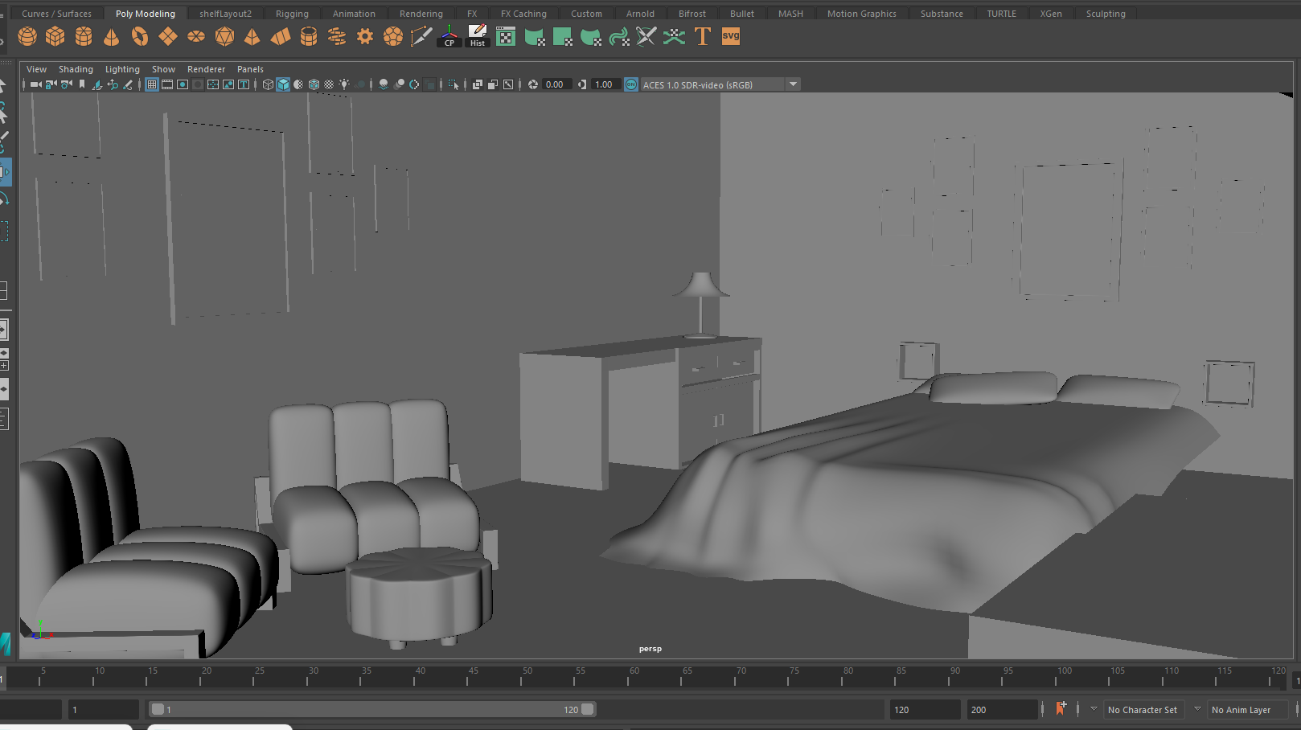Create a polygon sphere from the shelf
The width and height of the screenshot is (1301, 730).
[x=27, y=36]
